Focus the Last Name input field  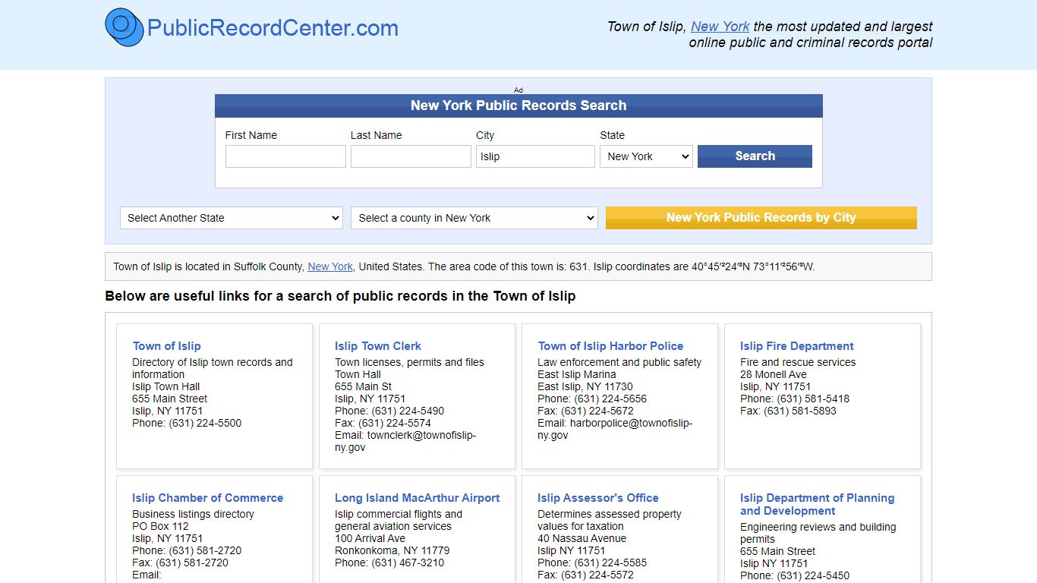click(x=411, y=156)
